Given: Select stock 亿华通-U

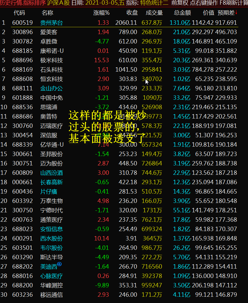Looking at the screenshot, I should 52,144.
